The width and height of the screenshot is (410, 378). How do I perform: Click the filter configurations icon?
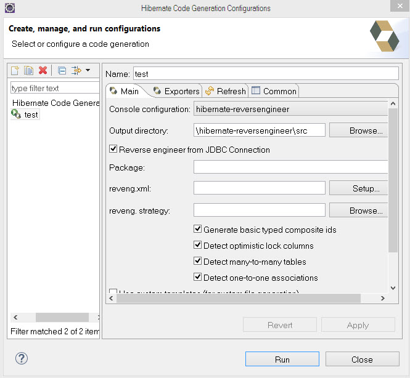76,71
